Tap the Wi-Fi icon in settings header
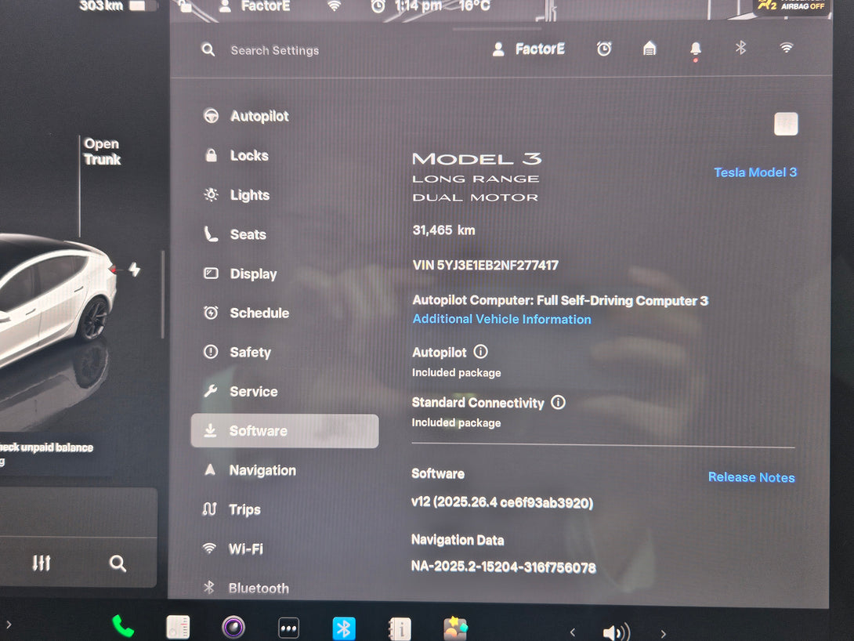Image resolution: width=854 pixels, height=641 pixels. click(786, 49)
